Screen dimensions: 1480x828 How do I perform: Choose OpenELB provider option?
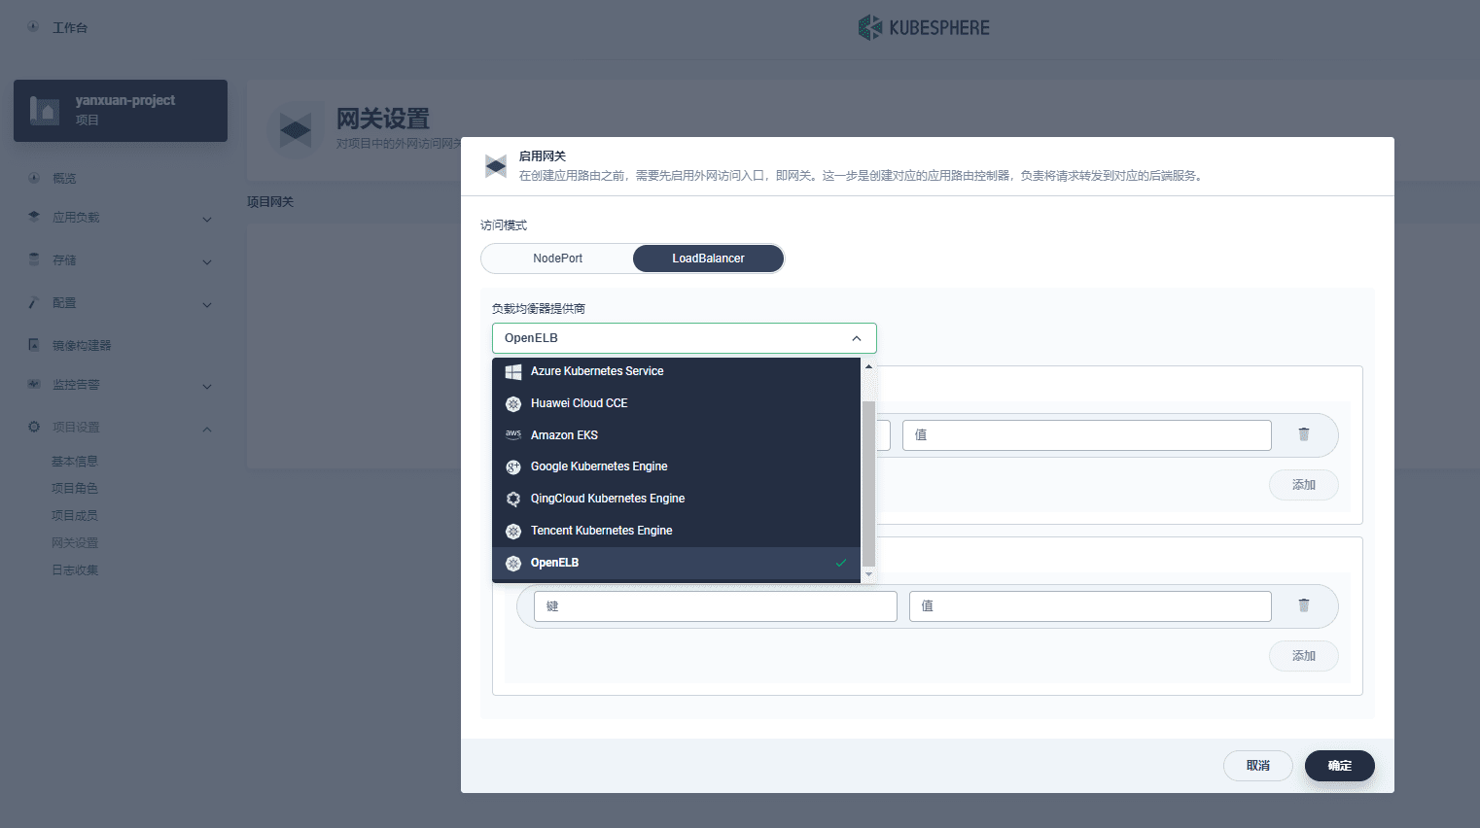[x=677, y=563]
